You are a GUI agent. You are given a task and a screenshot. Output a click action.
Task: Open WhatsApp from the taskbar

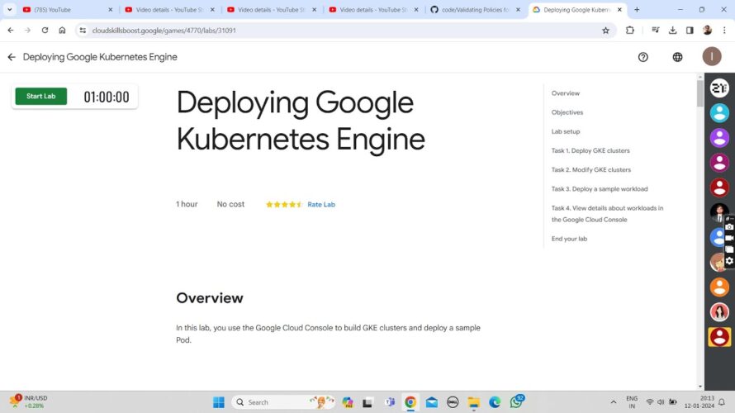tap(516, 401)
